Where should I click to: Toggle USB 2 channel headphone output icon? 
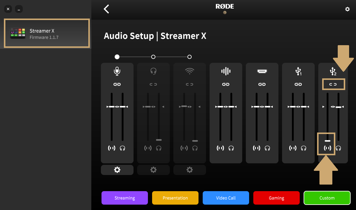pos(338,148)
